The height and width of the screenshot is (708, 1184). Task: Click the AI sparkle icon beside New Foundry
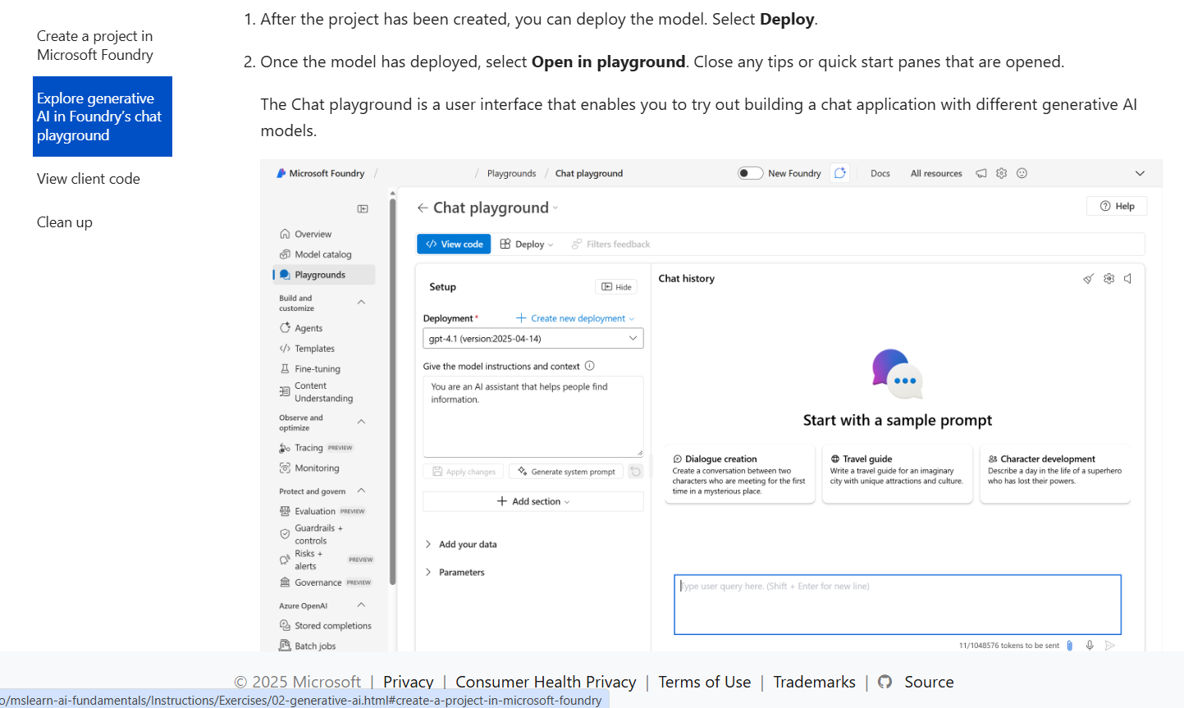click(x=840, y=173)
